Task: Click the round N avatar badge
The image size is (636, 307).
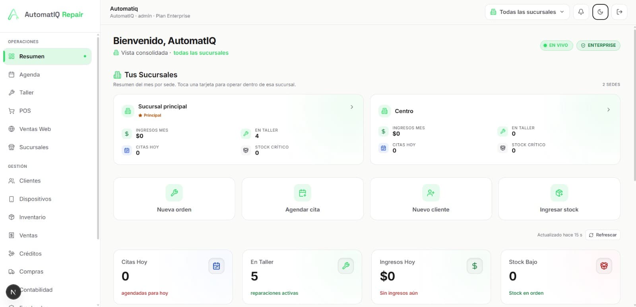Action: coord(13,292)
